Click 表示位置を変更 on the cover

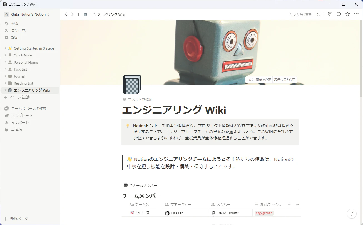click(285, 80)
